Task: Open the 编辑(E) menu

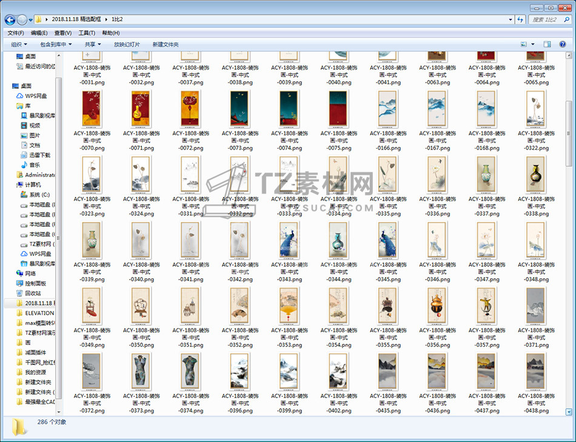Action: pos(39,33)
